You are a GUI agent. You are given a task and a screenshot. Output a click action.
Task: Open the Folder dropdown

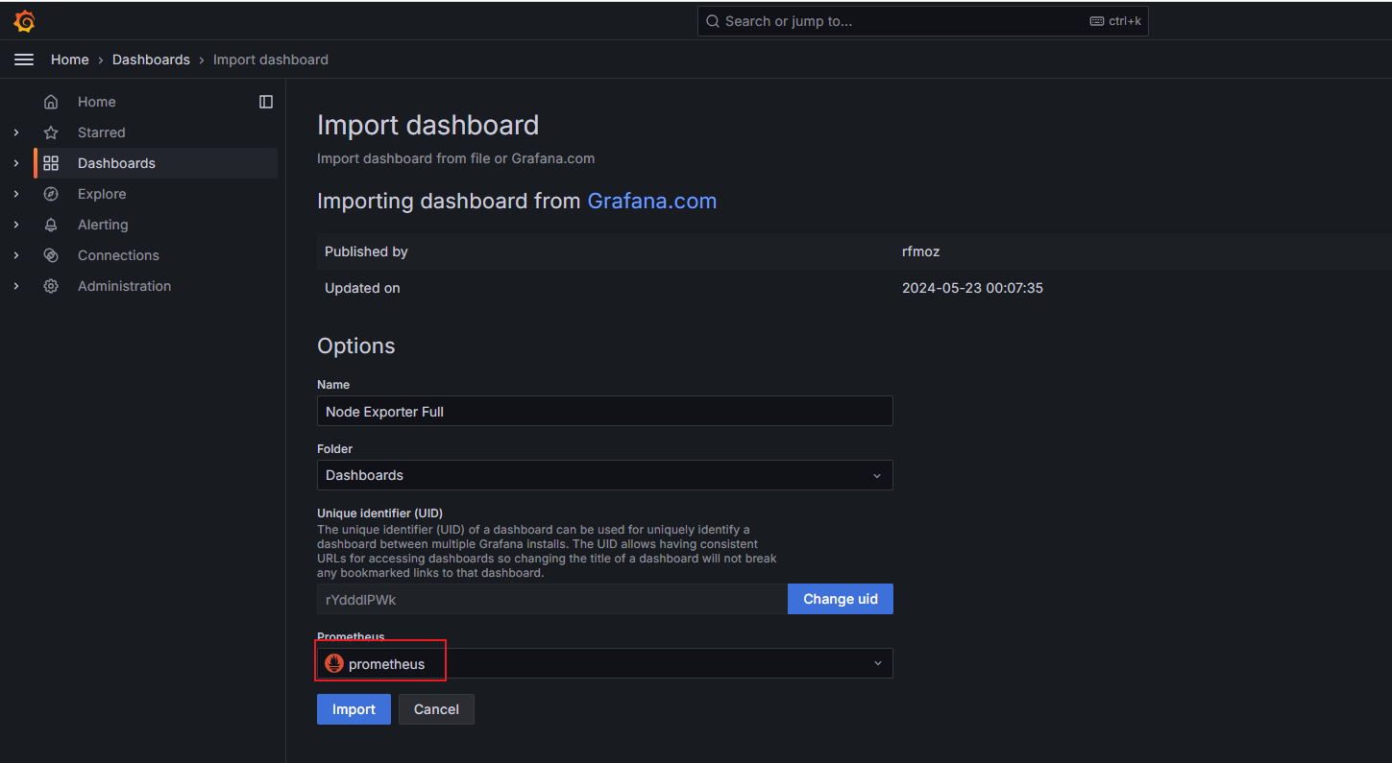click(x=604, y=475)
